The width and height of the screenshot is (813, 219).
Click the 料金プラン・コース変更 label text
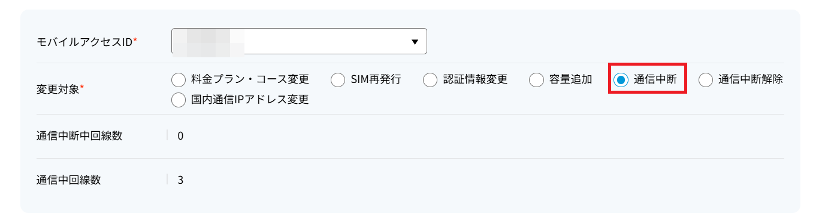point(250,79)
